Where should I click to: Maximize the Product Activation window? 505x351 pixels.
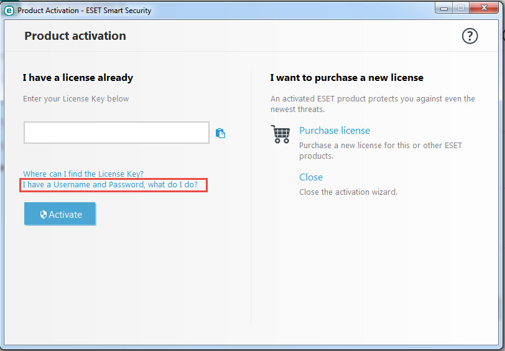[x=461, y=7]
